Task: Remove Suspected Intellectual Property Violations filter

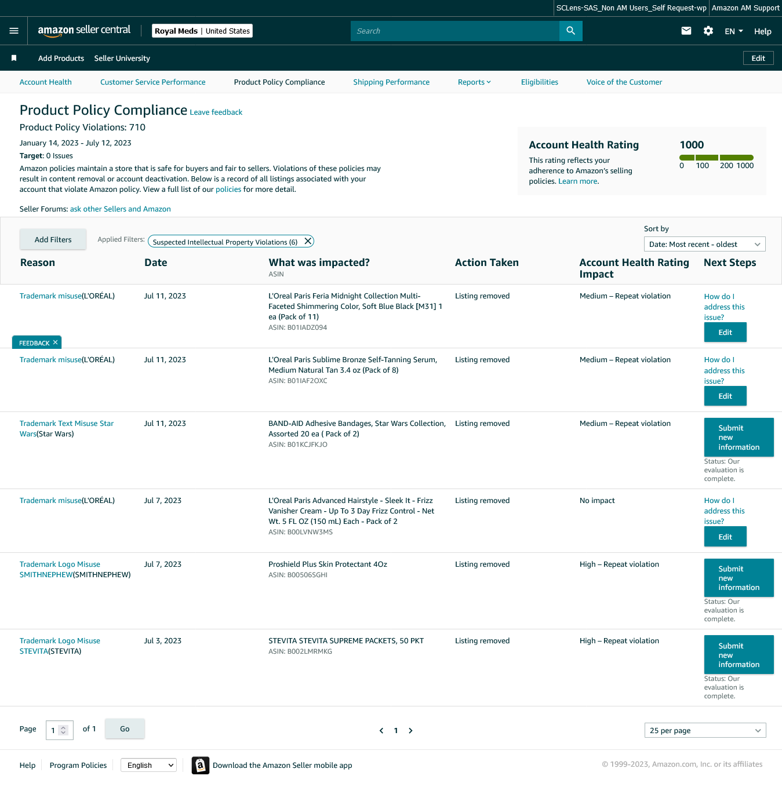Action: click(308, 241)
